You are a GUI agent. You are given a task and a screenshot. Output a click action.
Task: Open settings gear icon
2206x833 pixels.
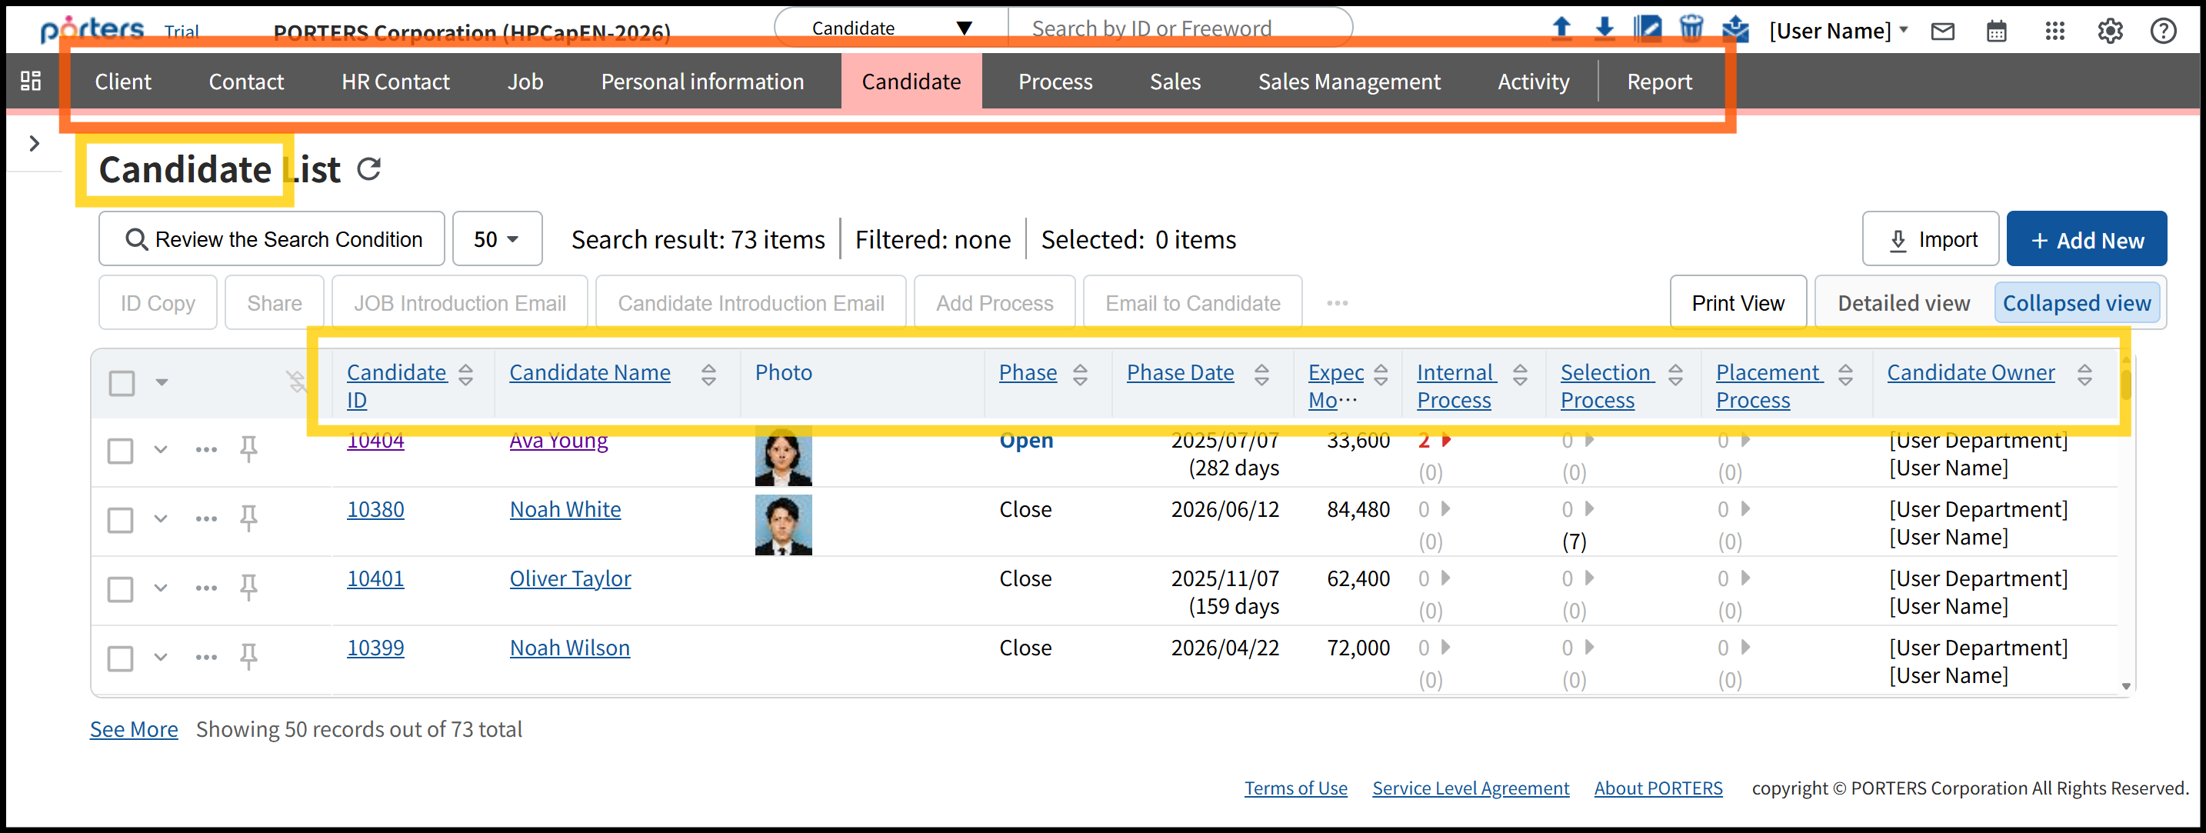2109,32
